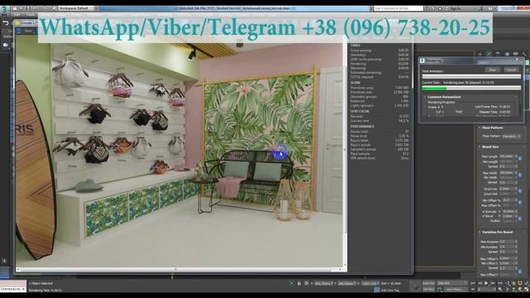Click Sign In in the title bar
This screenshot has width=530, height=298.
(x=455, y=8)
